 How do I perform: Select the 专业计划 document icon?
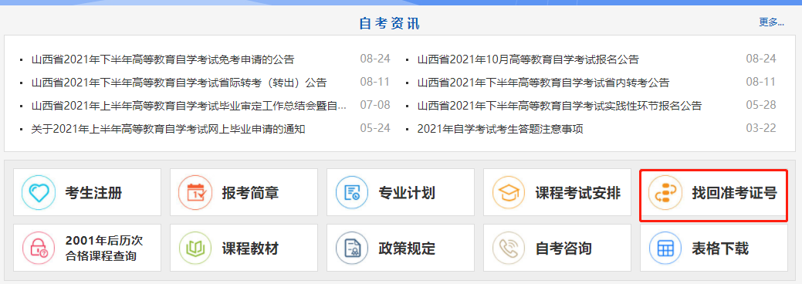352,192
